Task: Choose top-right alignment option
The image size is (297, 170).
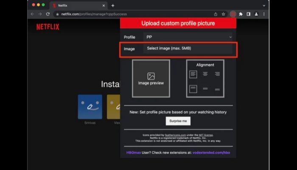Action: point(217,74)
